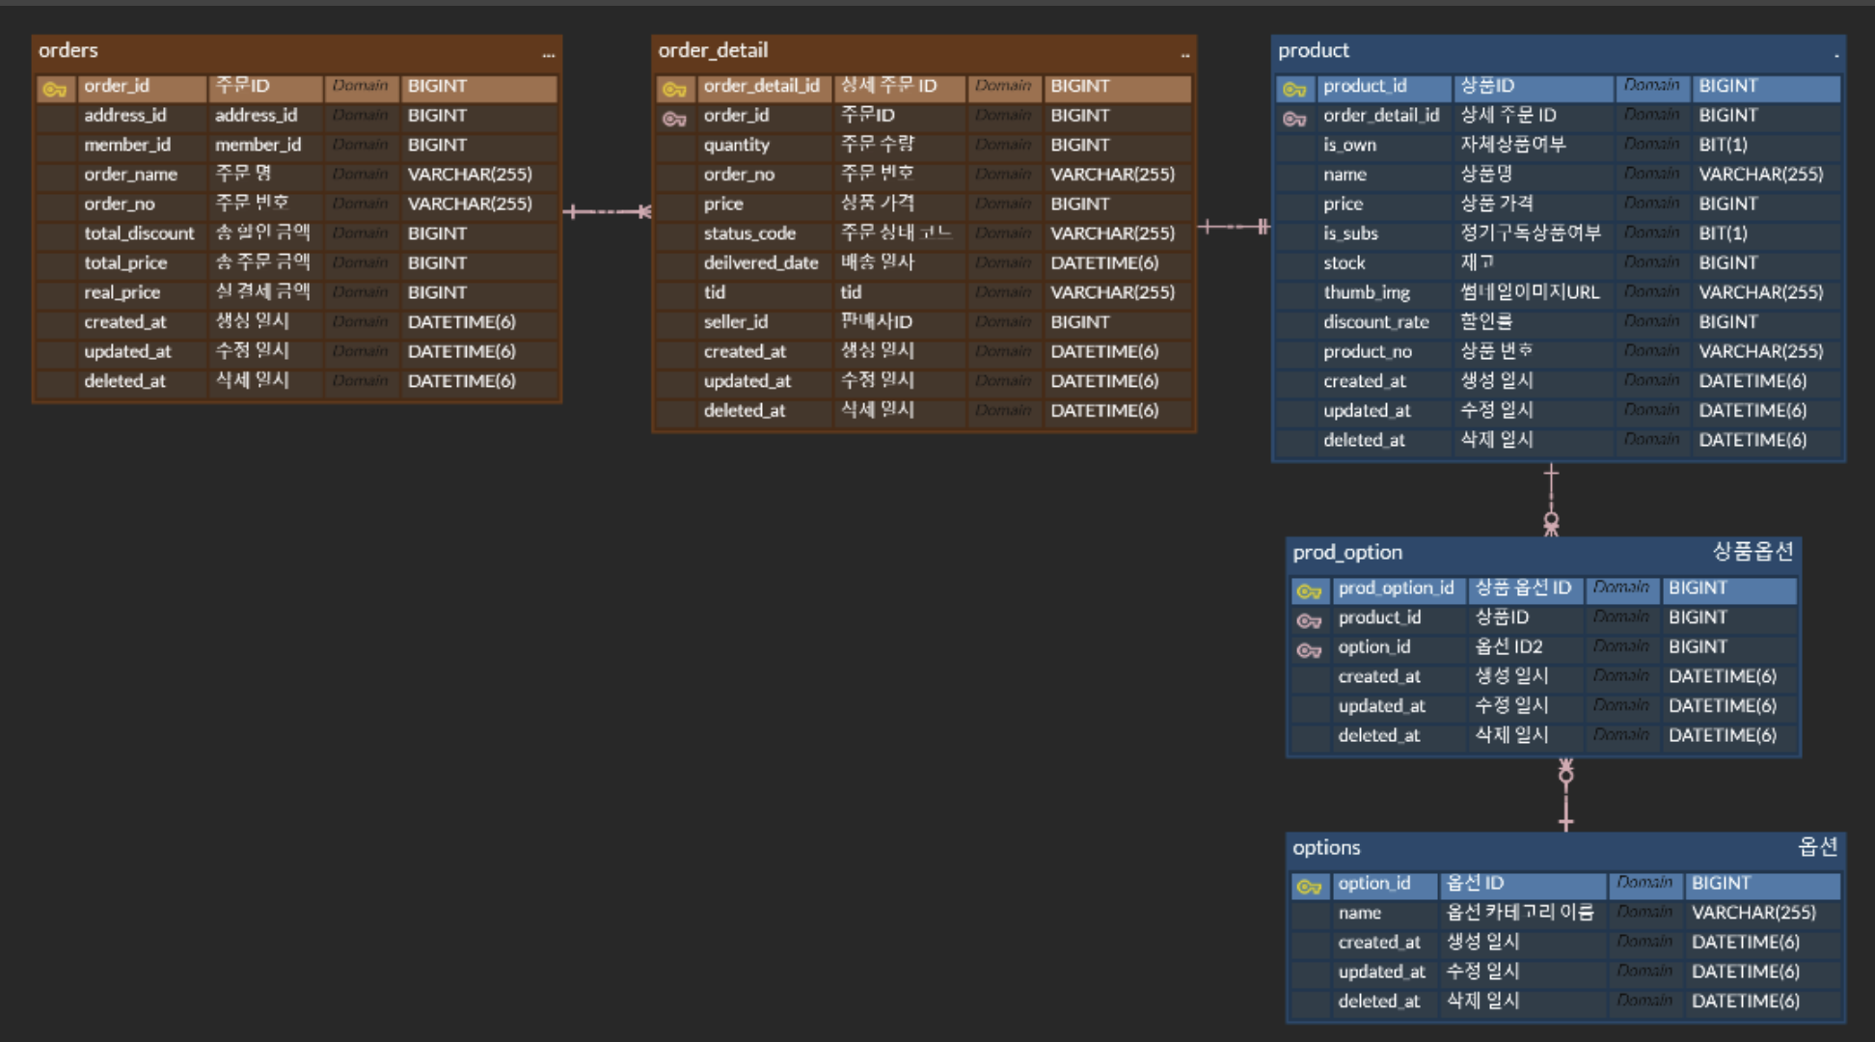Click the DATETIME(6) type of deleted_at in options

(1746, 1001)
